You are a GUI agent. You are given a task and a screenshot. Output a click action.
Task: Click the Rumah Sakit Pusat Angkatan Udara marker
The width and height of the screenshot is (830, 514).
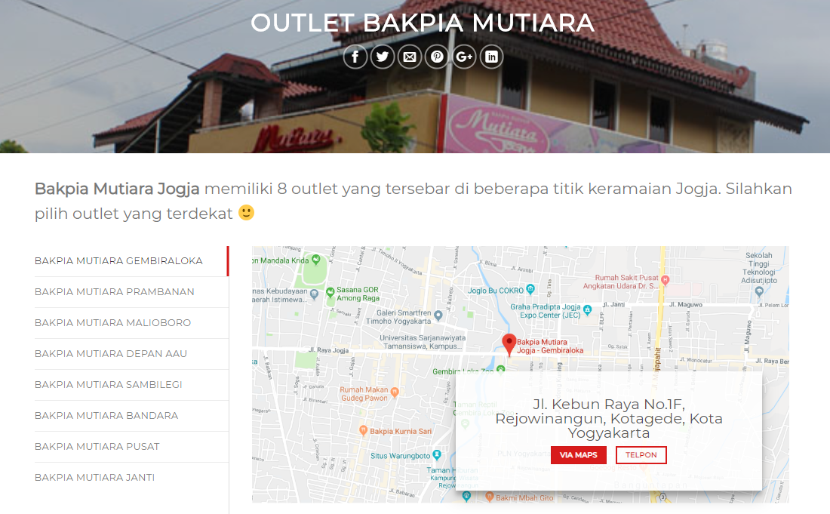[666, 280]
